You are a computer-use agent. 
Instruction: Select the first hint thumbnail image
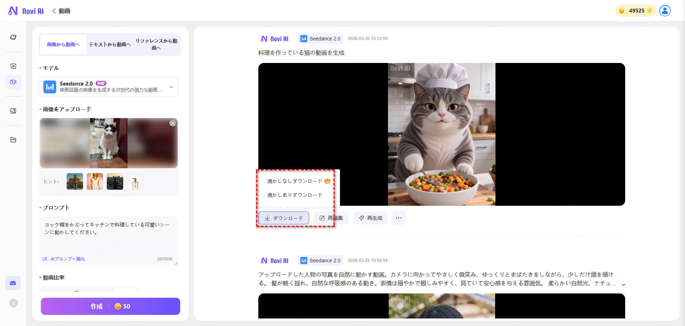coord(75,181)
